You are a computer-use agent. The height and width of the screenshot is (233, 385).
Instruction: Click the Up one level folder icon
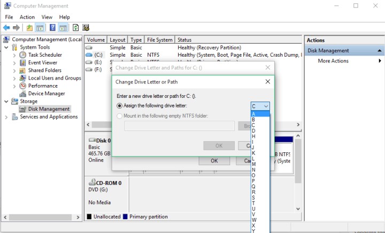pyautogui.click(x=29, y=27)
